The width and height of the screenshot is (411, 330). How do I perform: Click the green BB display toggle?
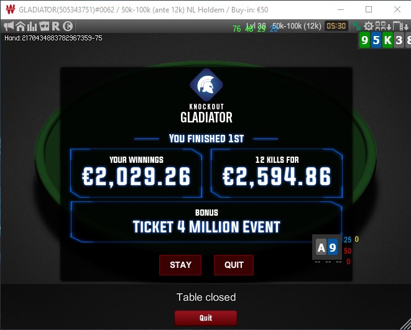click(x=357, y=25)
